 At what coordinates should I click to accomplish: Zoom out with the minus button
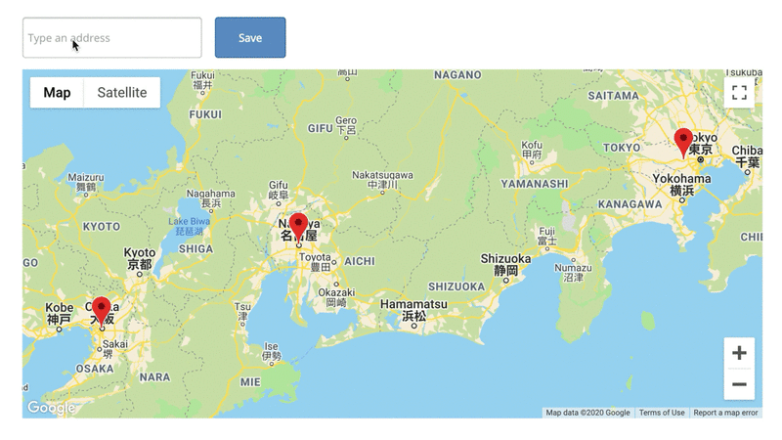[x=739, y=384]
